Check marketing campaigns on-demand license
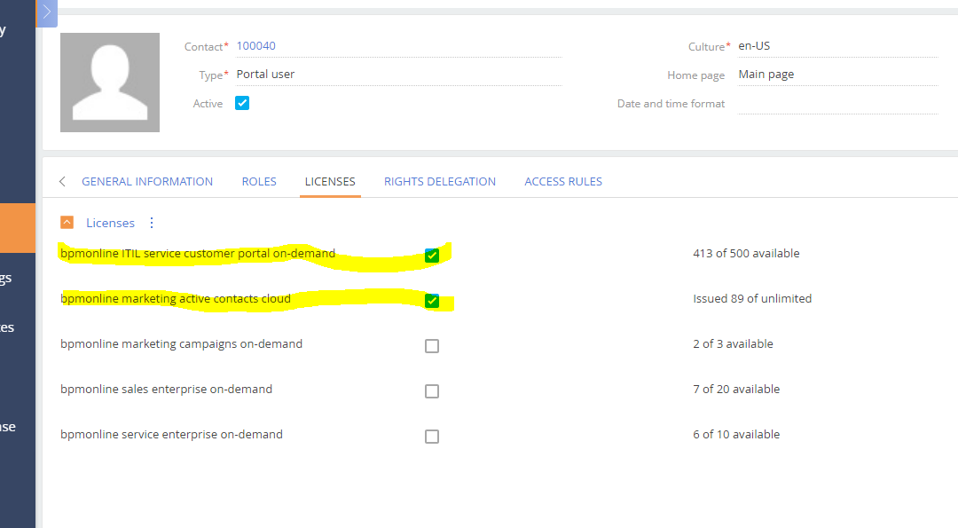The image size is (958, 528). pos(432,346)
